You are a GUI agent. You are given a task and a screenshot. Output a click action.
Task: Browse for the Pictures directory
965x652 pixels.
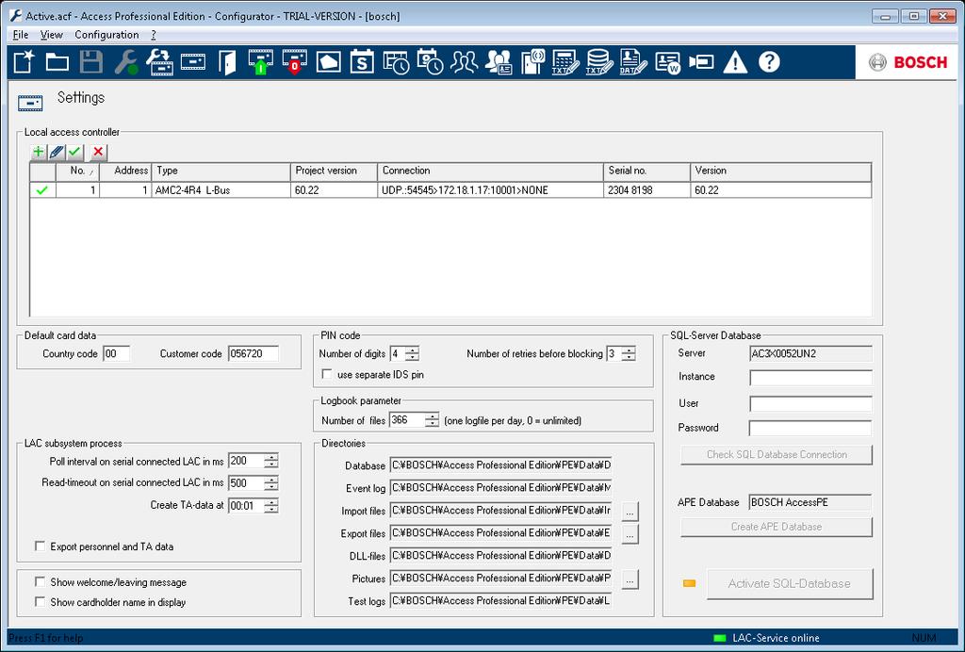tap(630, 579)
